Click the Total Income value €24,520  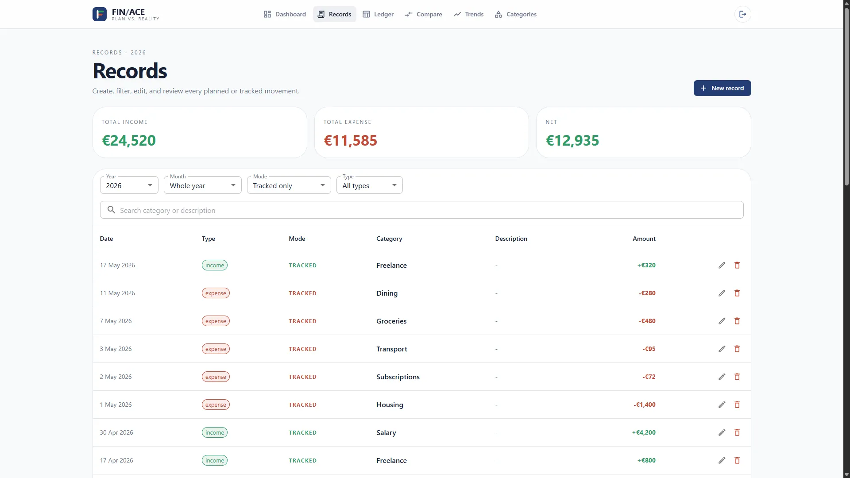[x=129, y=140]
